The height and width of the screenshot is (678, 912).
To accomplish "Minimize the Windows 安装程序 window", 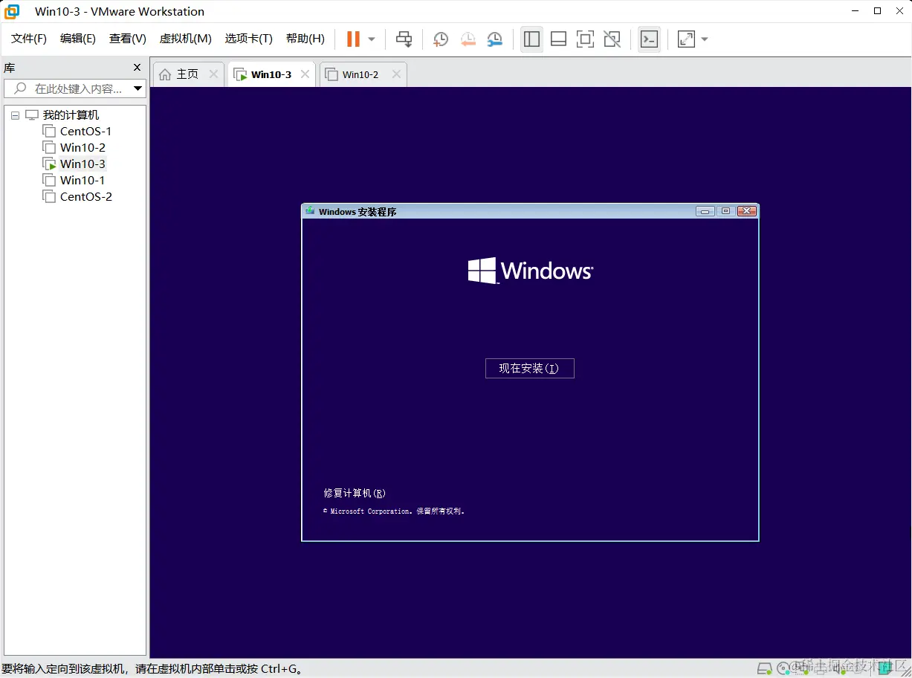I will tap(705, 211).
